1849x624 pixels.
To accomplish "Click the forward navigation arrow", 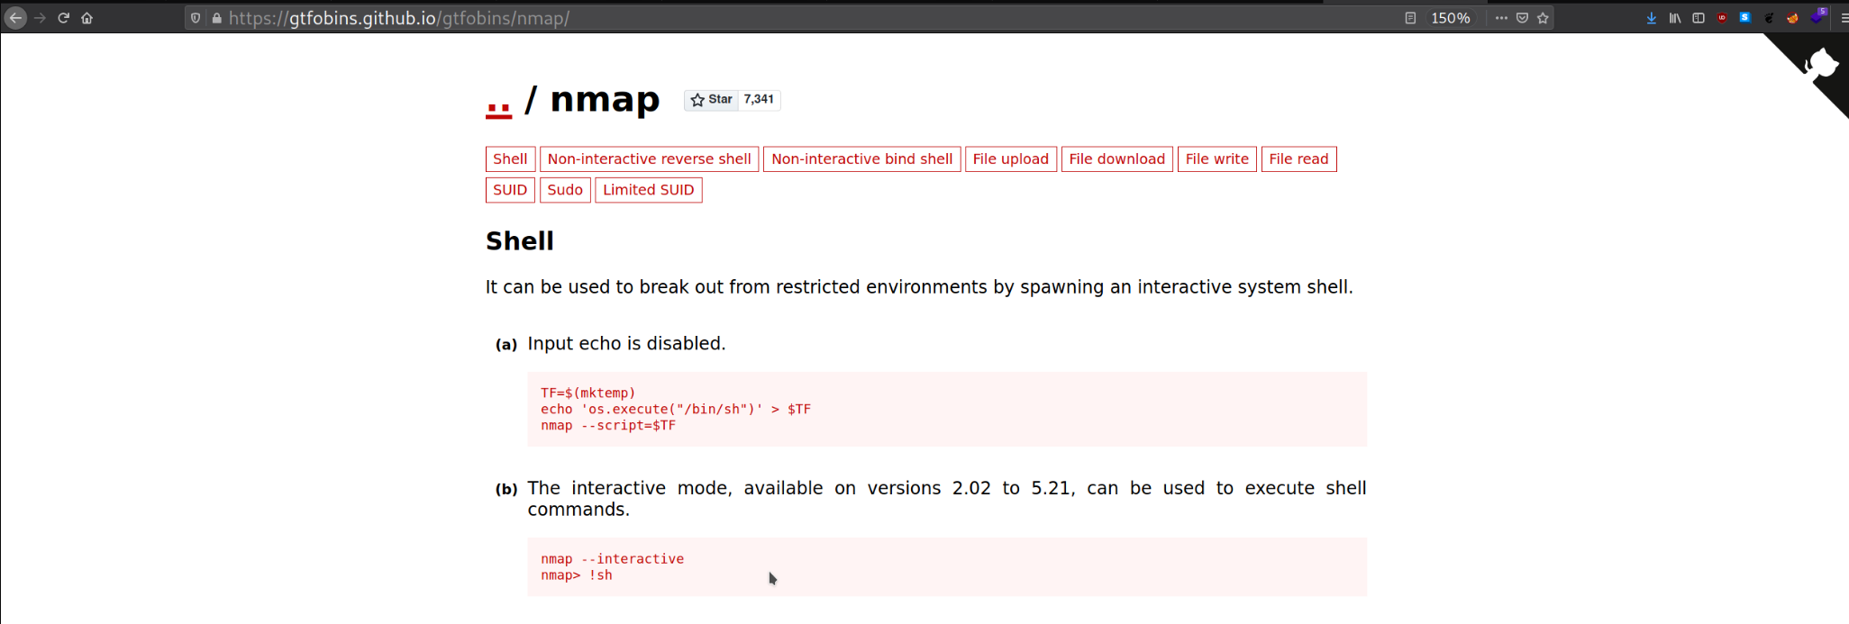I will tap(40, 18).
